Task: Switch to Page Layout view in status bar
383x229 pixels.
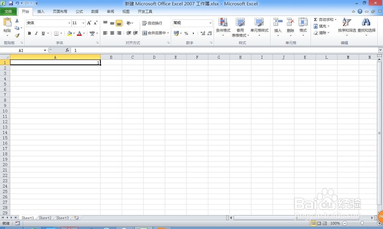Action: 319,223
